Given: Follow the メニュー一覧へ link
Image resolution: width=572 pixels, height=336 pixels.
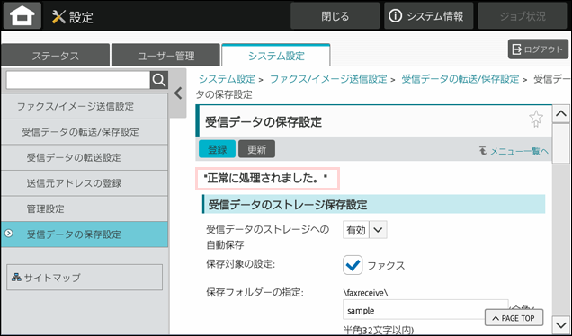Looking at the screenshot, I should (514, 151).
